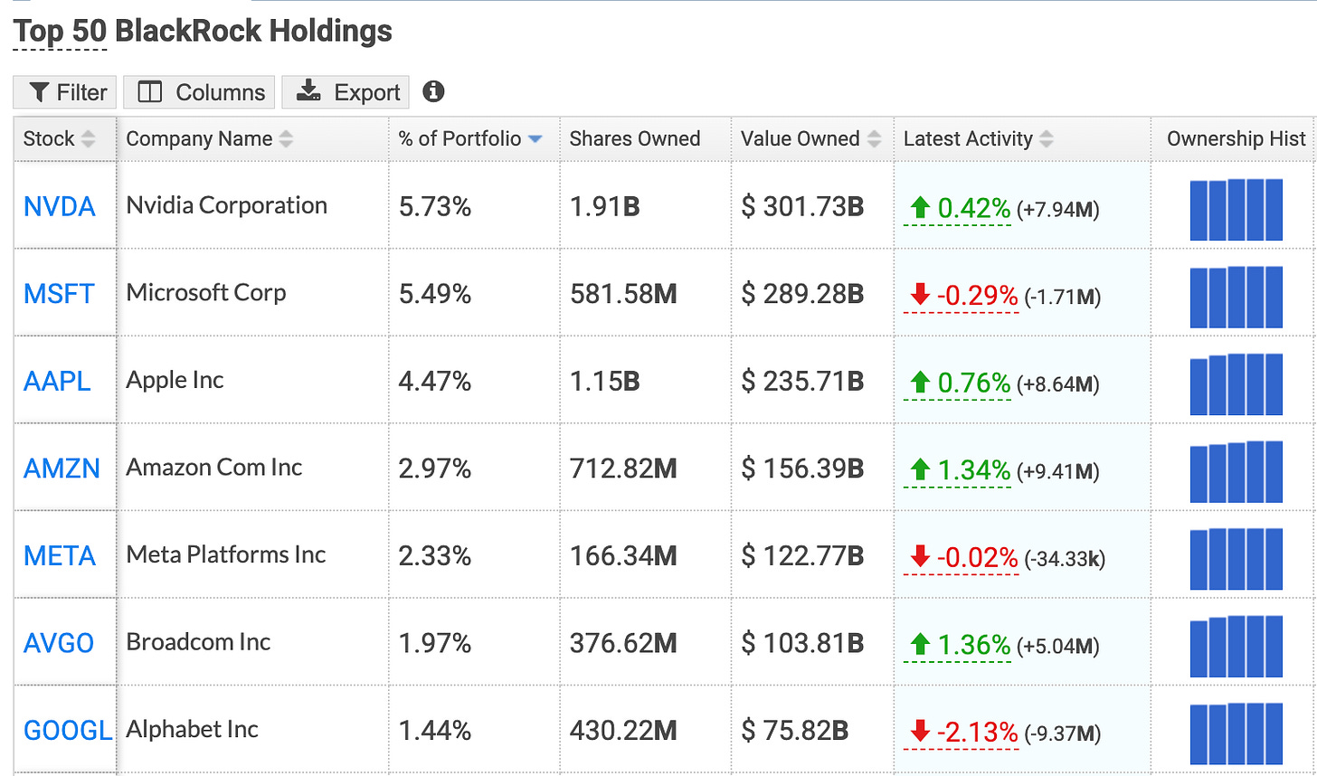Viewport: 1317px width, 776px height.
Task: Open the GOOGL ticker link
Action: (68, 731)
